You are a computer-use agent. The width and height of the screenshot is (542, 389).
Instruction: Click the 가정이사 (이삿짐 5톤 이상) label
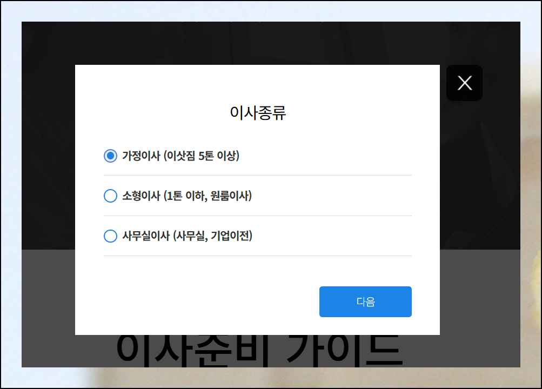tap(181, 156)
